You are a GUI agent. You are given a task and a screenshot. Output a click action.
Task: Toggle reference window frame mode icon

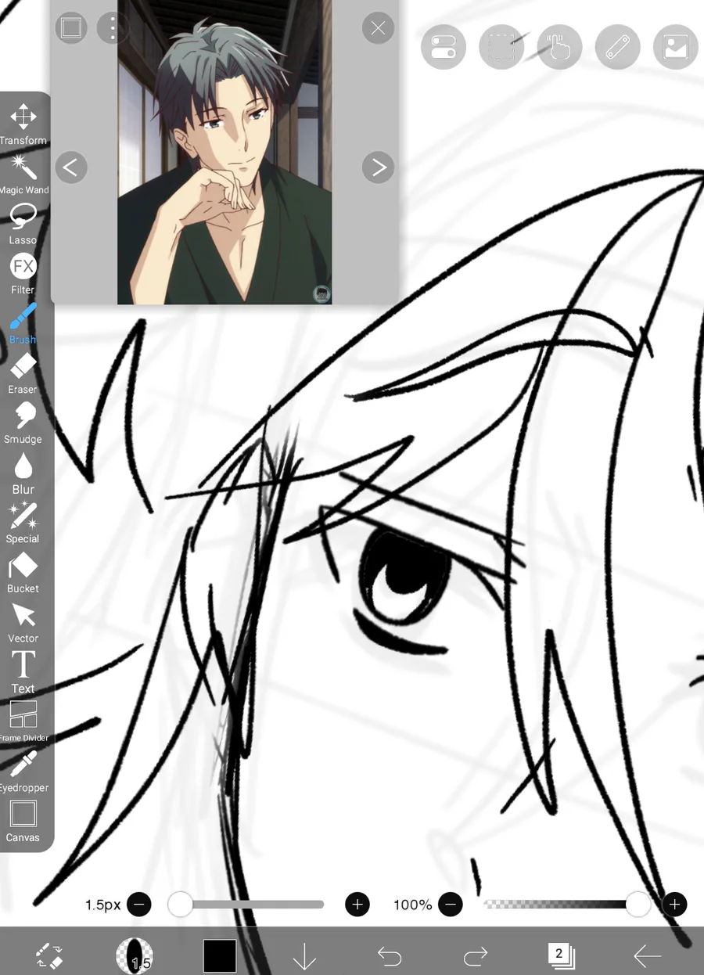(x=71, y=29)
